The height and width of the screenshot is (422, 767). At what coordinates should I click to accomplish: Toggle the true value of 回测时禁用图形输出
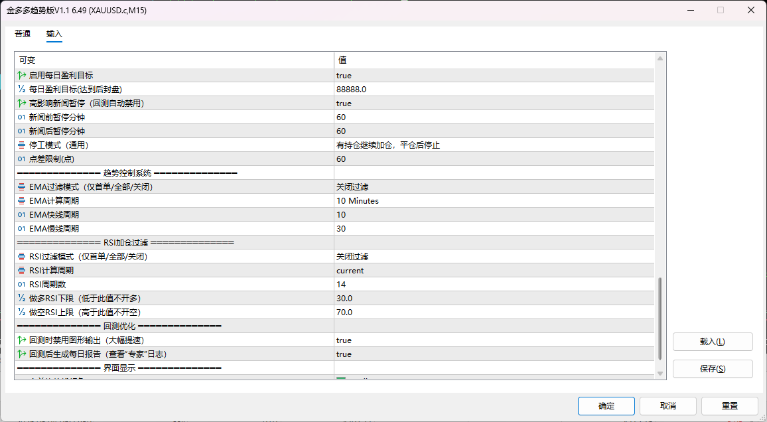pyautogui.click(x=494, y=340)
